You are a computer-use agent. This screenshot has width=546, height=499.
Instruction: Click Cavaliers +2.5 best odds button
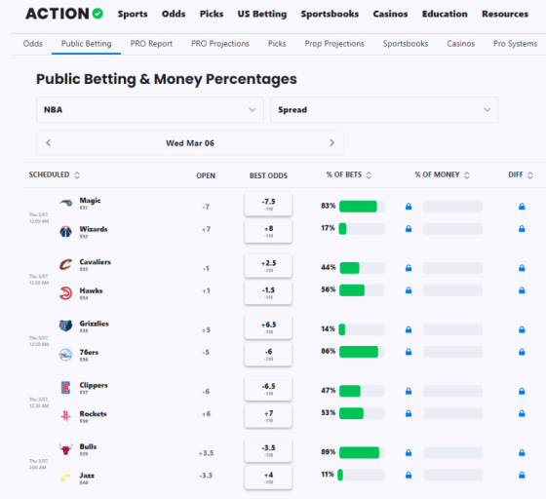268,266
